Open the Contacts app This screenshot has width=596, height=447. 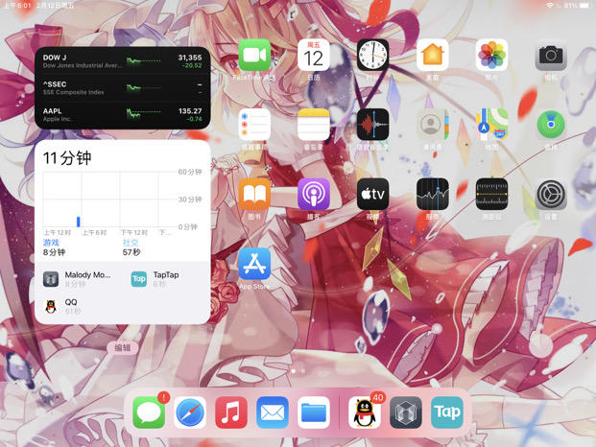(x=432, y=125)
